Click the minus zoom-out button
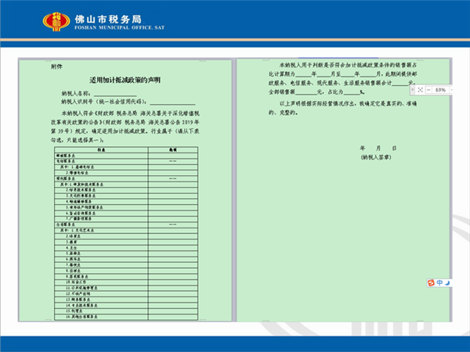Viewport: 470px width, 352px height. point(428,90)
